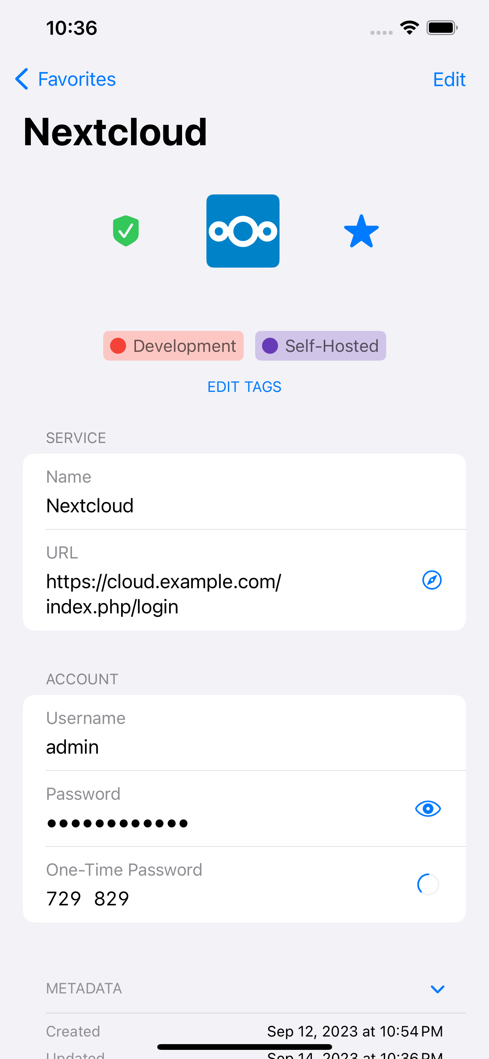
Task: Reveal password with the eye icon
Action: pyautogui.click(x=428, y=809)
